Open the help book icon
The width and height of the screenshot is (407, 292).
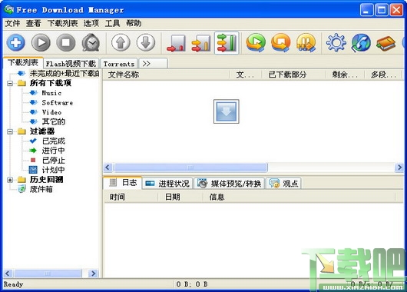(386, 43)
